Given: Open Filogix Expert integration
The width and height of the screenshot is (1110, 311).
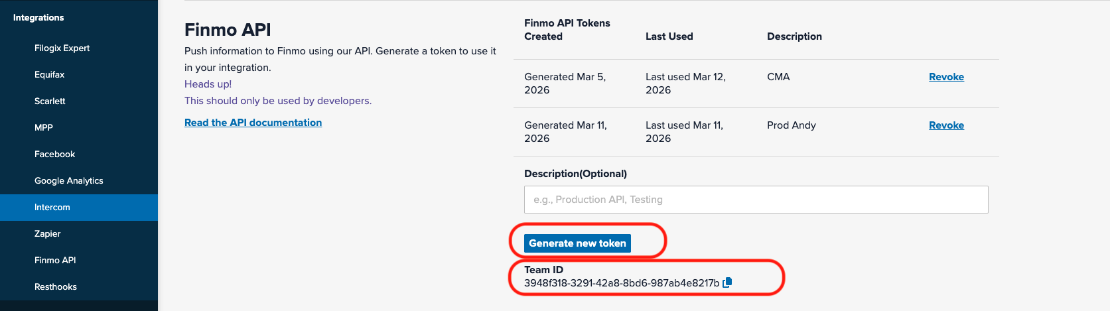Looking at the screenshot, I should [62, 48].
